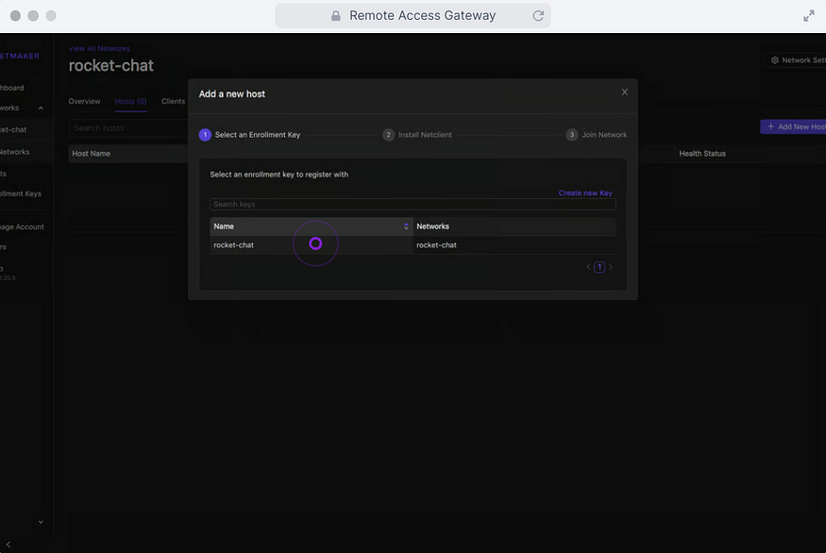Click the step 3 Join Network indicator
This screenshot has height=553, width=826.
click(x=572, y=134)
